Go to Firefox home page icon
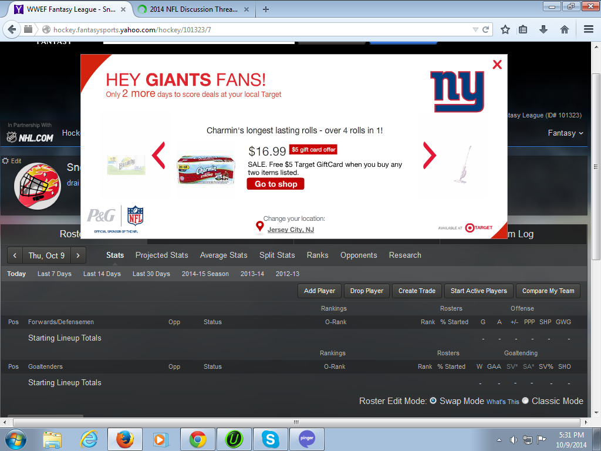This screenshot has height=451, width=601. 565,29
